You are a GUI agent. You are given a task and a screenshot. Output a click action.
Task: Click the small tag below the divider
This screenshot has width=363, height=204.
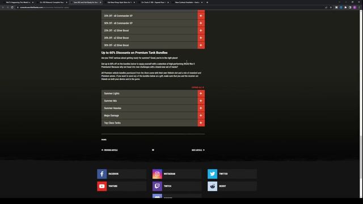(x=104, y=140)
